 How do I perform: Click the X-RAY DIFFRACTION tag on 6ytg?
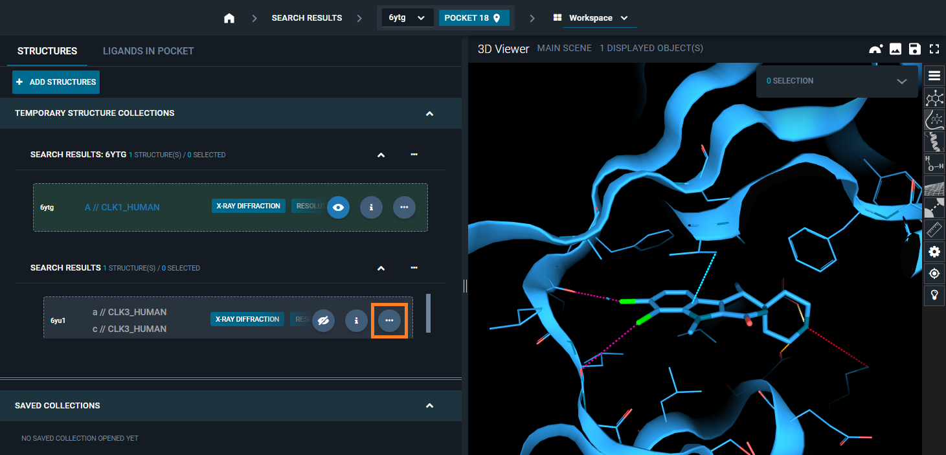(249, 206)
